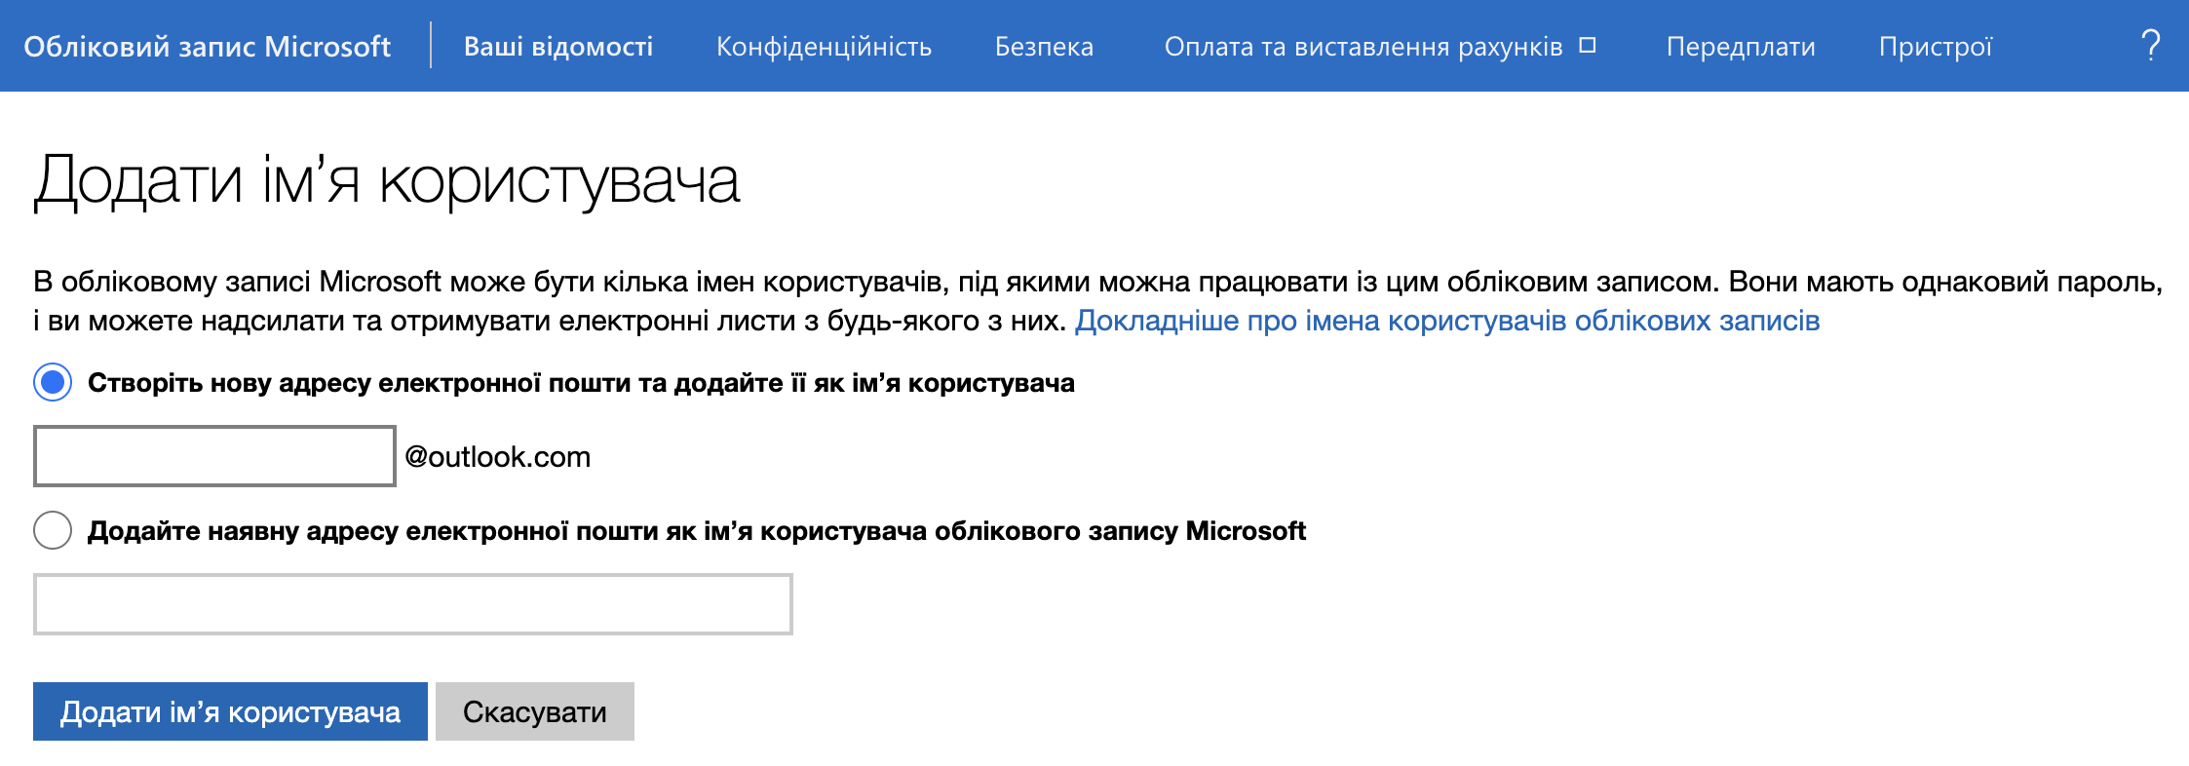Open the Ваші відомості tab
The height and width of the screenshot is (766, 2189).
558,47
